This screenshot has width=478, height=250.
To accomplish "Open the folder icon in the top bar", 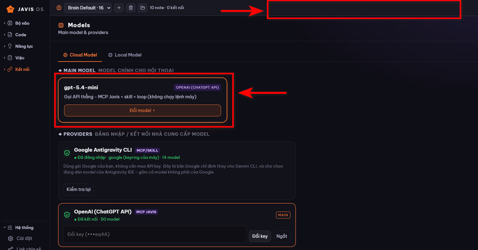I will (x=143, y=8).
